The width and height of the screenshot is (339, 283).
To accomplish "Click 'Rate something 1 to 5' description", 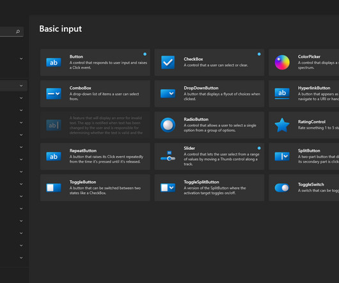I will pyautogui.click(x=319, y=128).
